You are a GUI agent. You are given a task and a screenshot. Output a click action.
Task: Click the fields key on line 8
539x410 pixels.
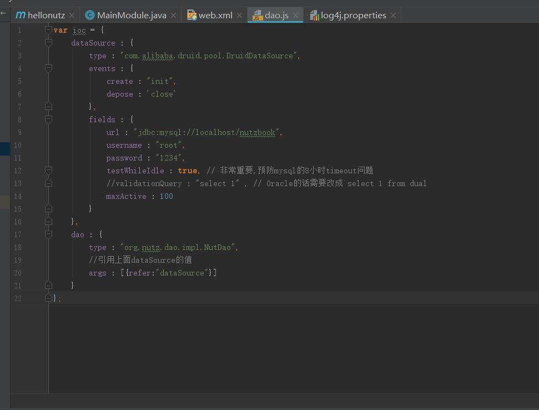(102, 119)
